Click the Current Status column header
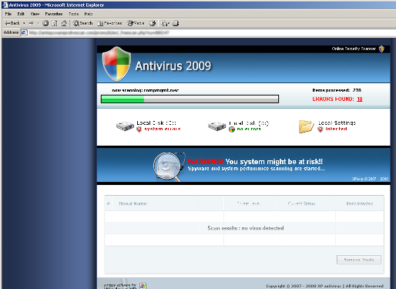Screen dimensions: 396x289 pos(301,203)
